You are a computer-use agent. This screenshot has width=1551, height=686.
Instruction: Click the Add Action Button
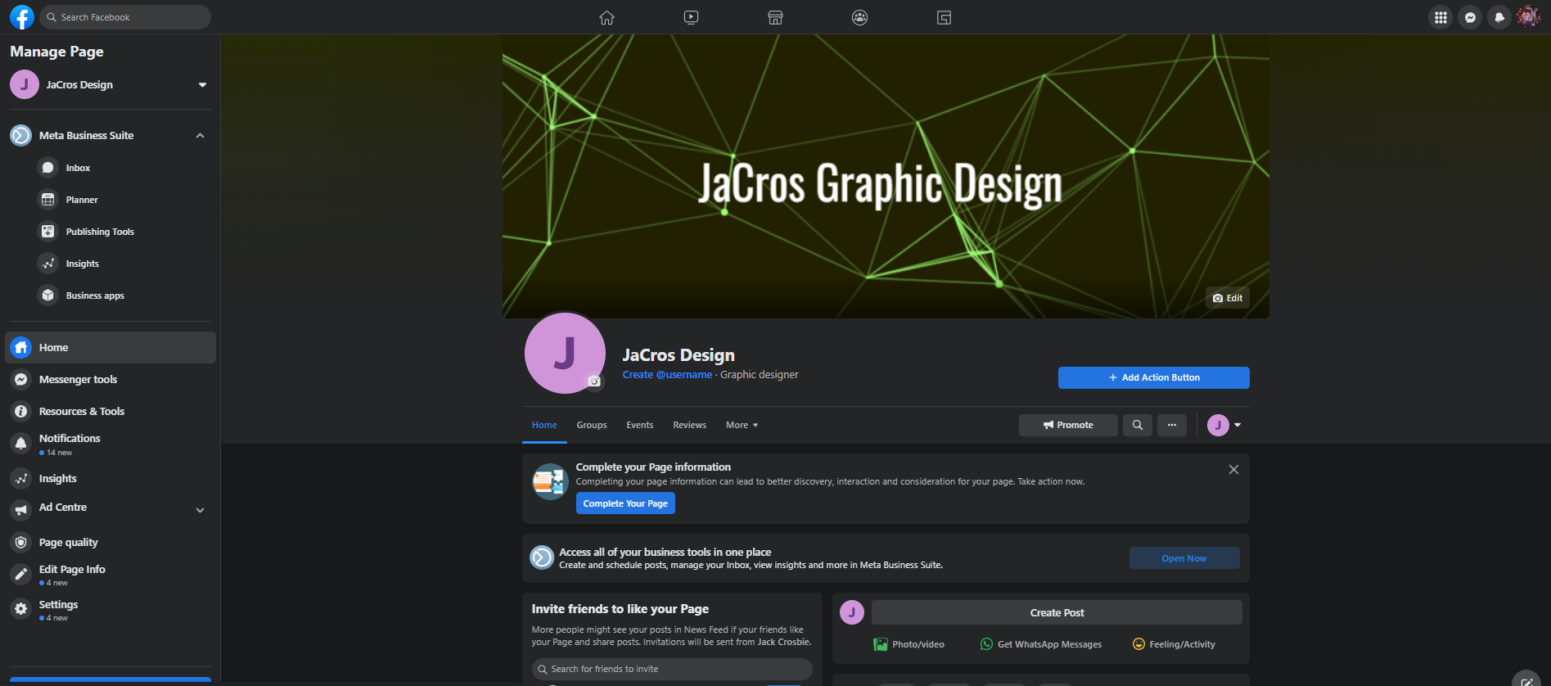point(1154,377)
